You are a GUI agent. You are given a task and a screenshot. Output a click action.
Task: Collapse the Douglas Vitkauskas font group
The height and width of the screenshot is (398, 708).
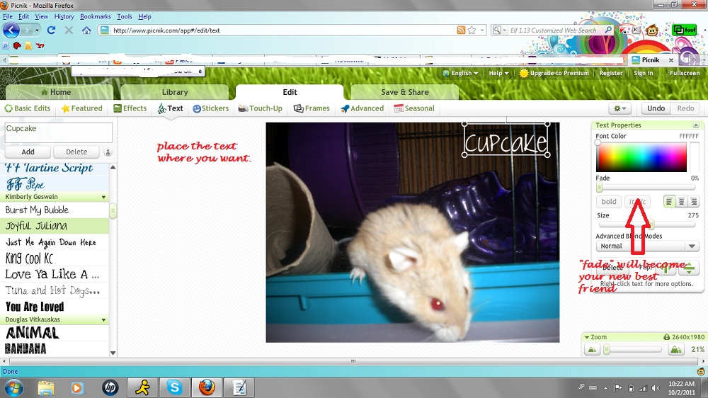coord(103,320)
